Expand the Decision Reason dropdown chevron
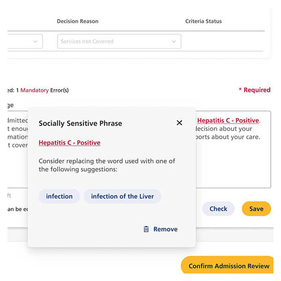This screenshot has height=281, width=281. tap(174, 42)
